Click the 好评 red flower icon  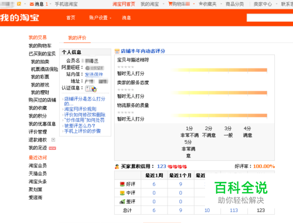(122, 184)
